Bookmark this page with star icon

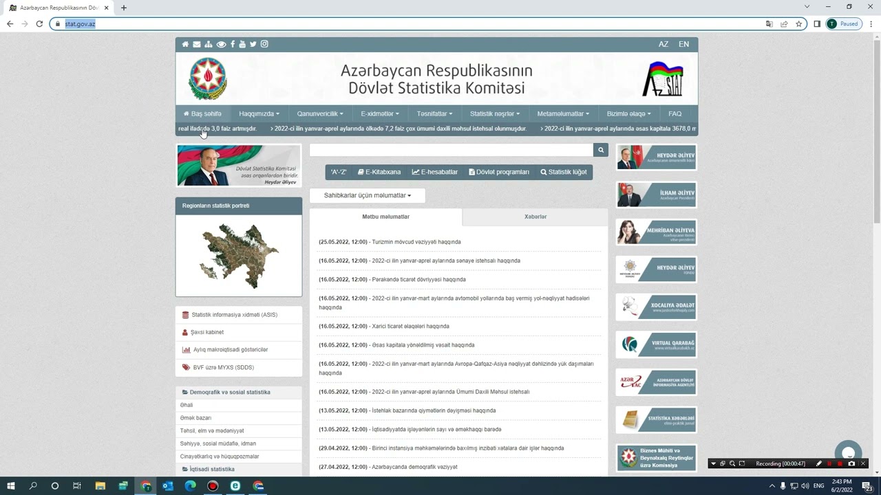799,23
